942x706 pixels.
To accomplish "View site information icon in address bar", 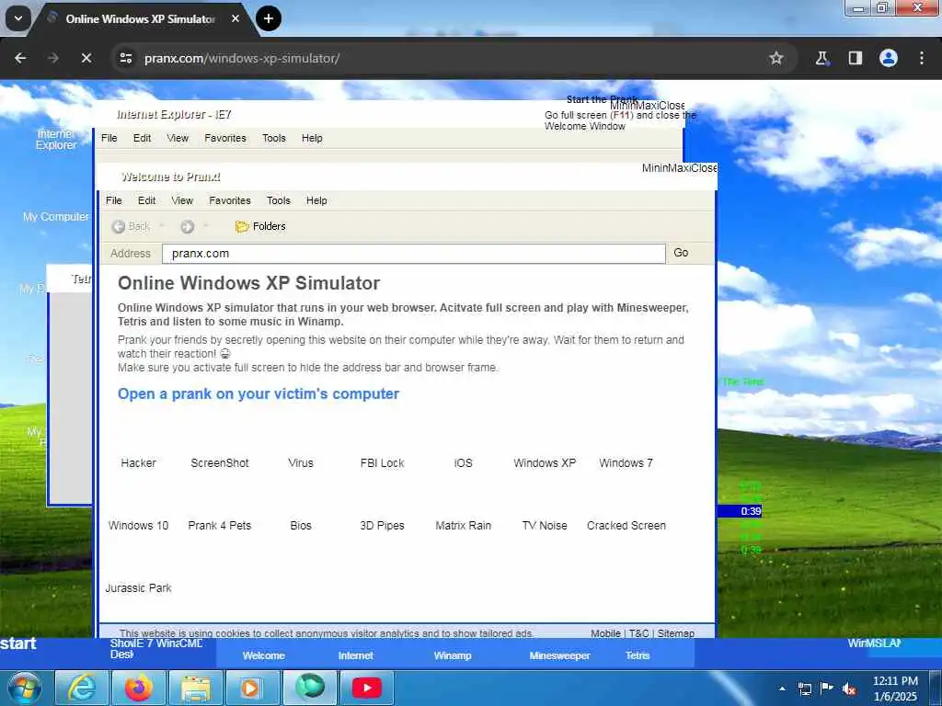I will click(126, 58).
